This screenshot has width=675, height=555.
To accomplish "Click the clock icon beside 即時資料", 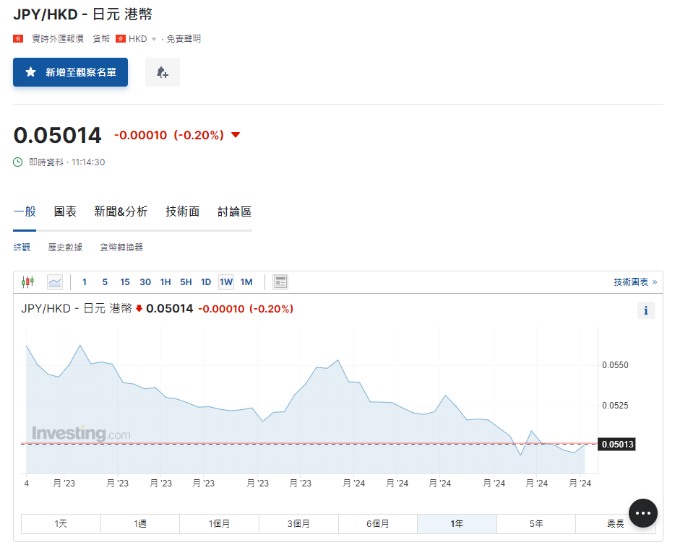I will coord(17,162).
